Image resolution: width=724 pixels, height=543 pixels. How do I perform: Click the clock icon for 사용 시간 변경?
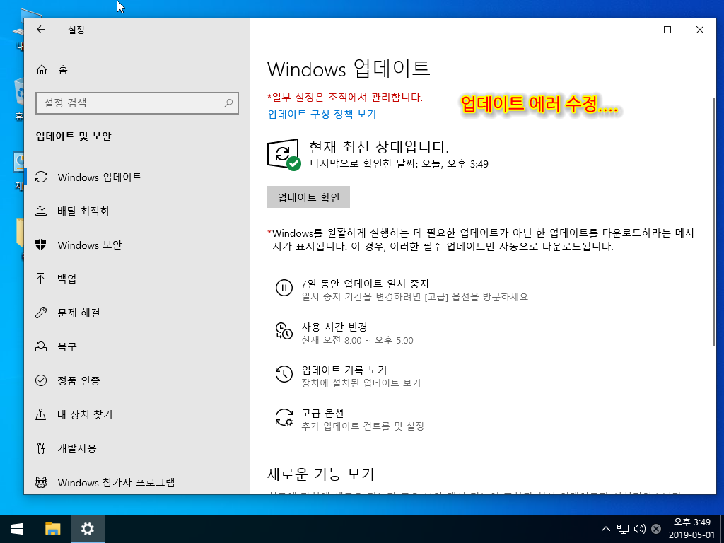click(x=284, y=331)
